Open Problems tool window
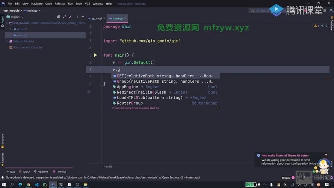Viewport: 334px width, 188px height. 41,171
